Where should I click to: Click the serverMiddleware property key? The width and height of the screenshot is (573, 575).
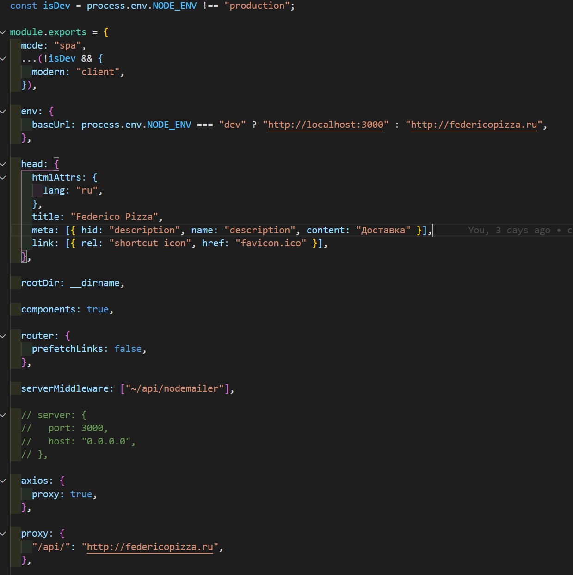65,388
